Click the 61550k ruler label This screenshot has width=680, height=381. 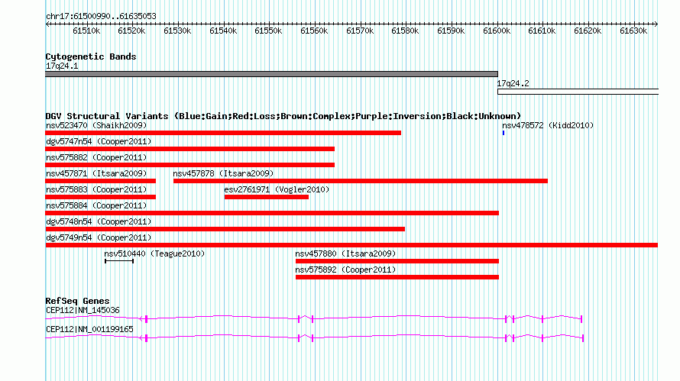[x=268, y=31]
